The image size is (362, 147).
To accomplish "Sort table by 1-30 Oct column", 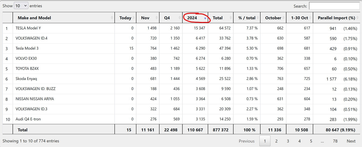I will [300, 18].
